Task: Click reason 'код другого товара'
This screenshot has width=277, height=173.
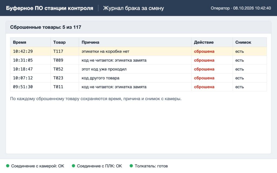Action: tap(100, 78)
